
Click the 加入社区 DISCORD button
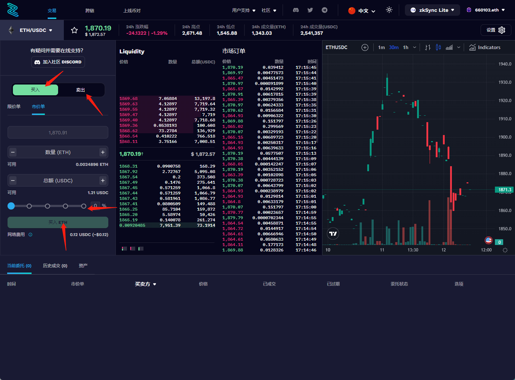[x=58, y=62]
